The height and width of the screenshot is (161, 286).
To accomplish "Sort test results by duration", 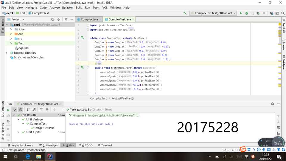I will click(34, 109).
